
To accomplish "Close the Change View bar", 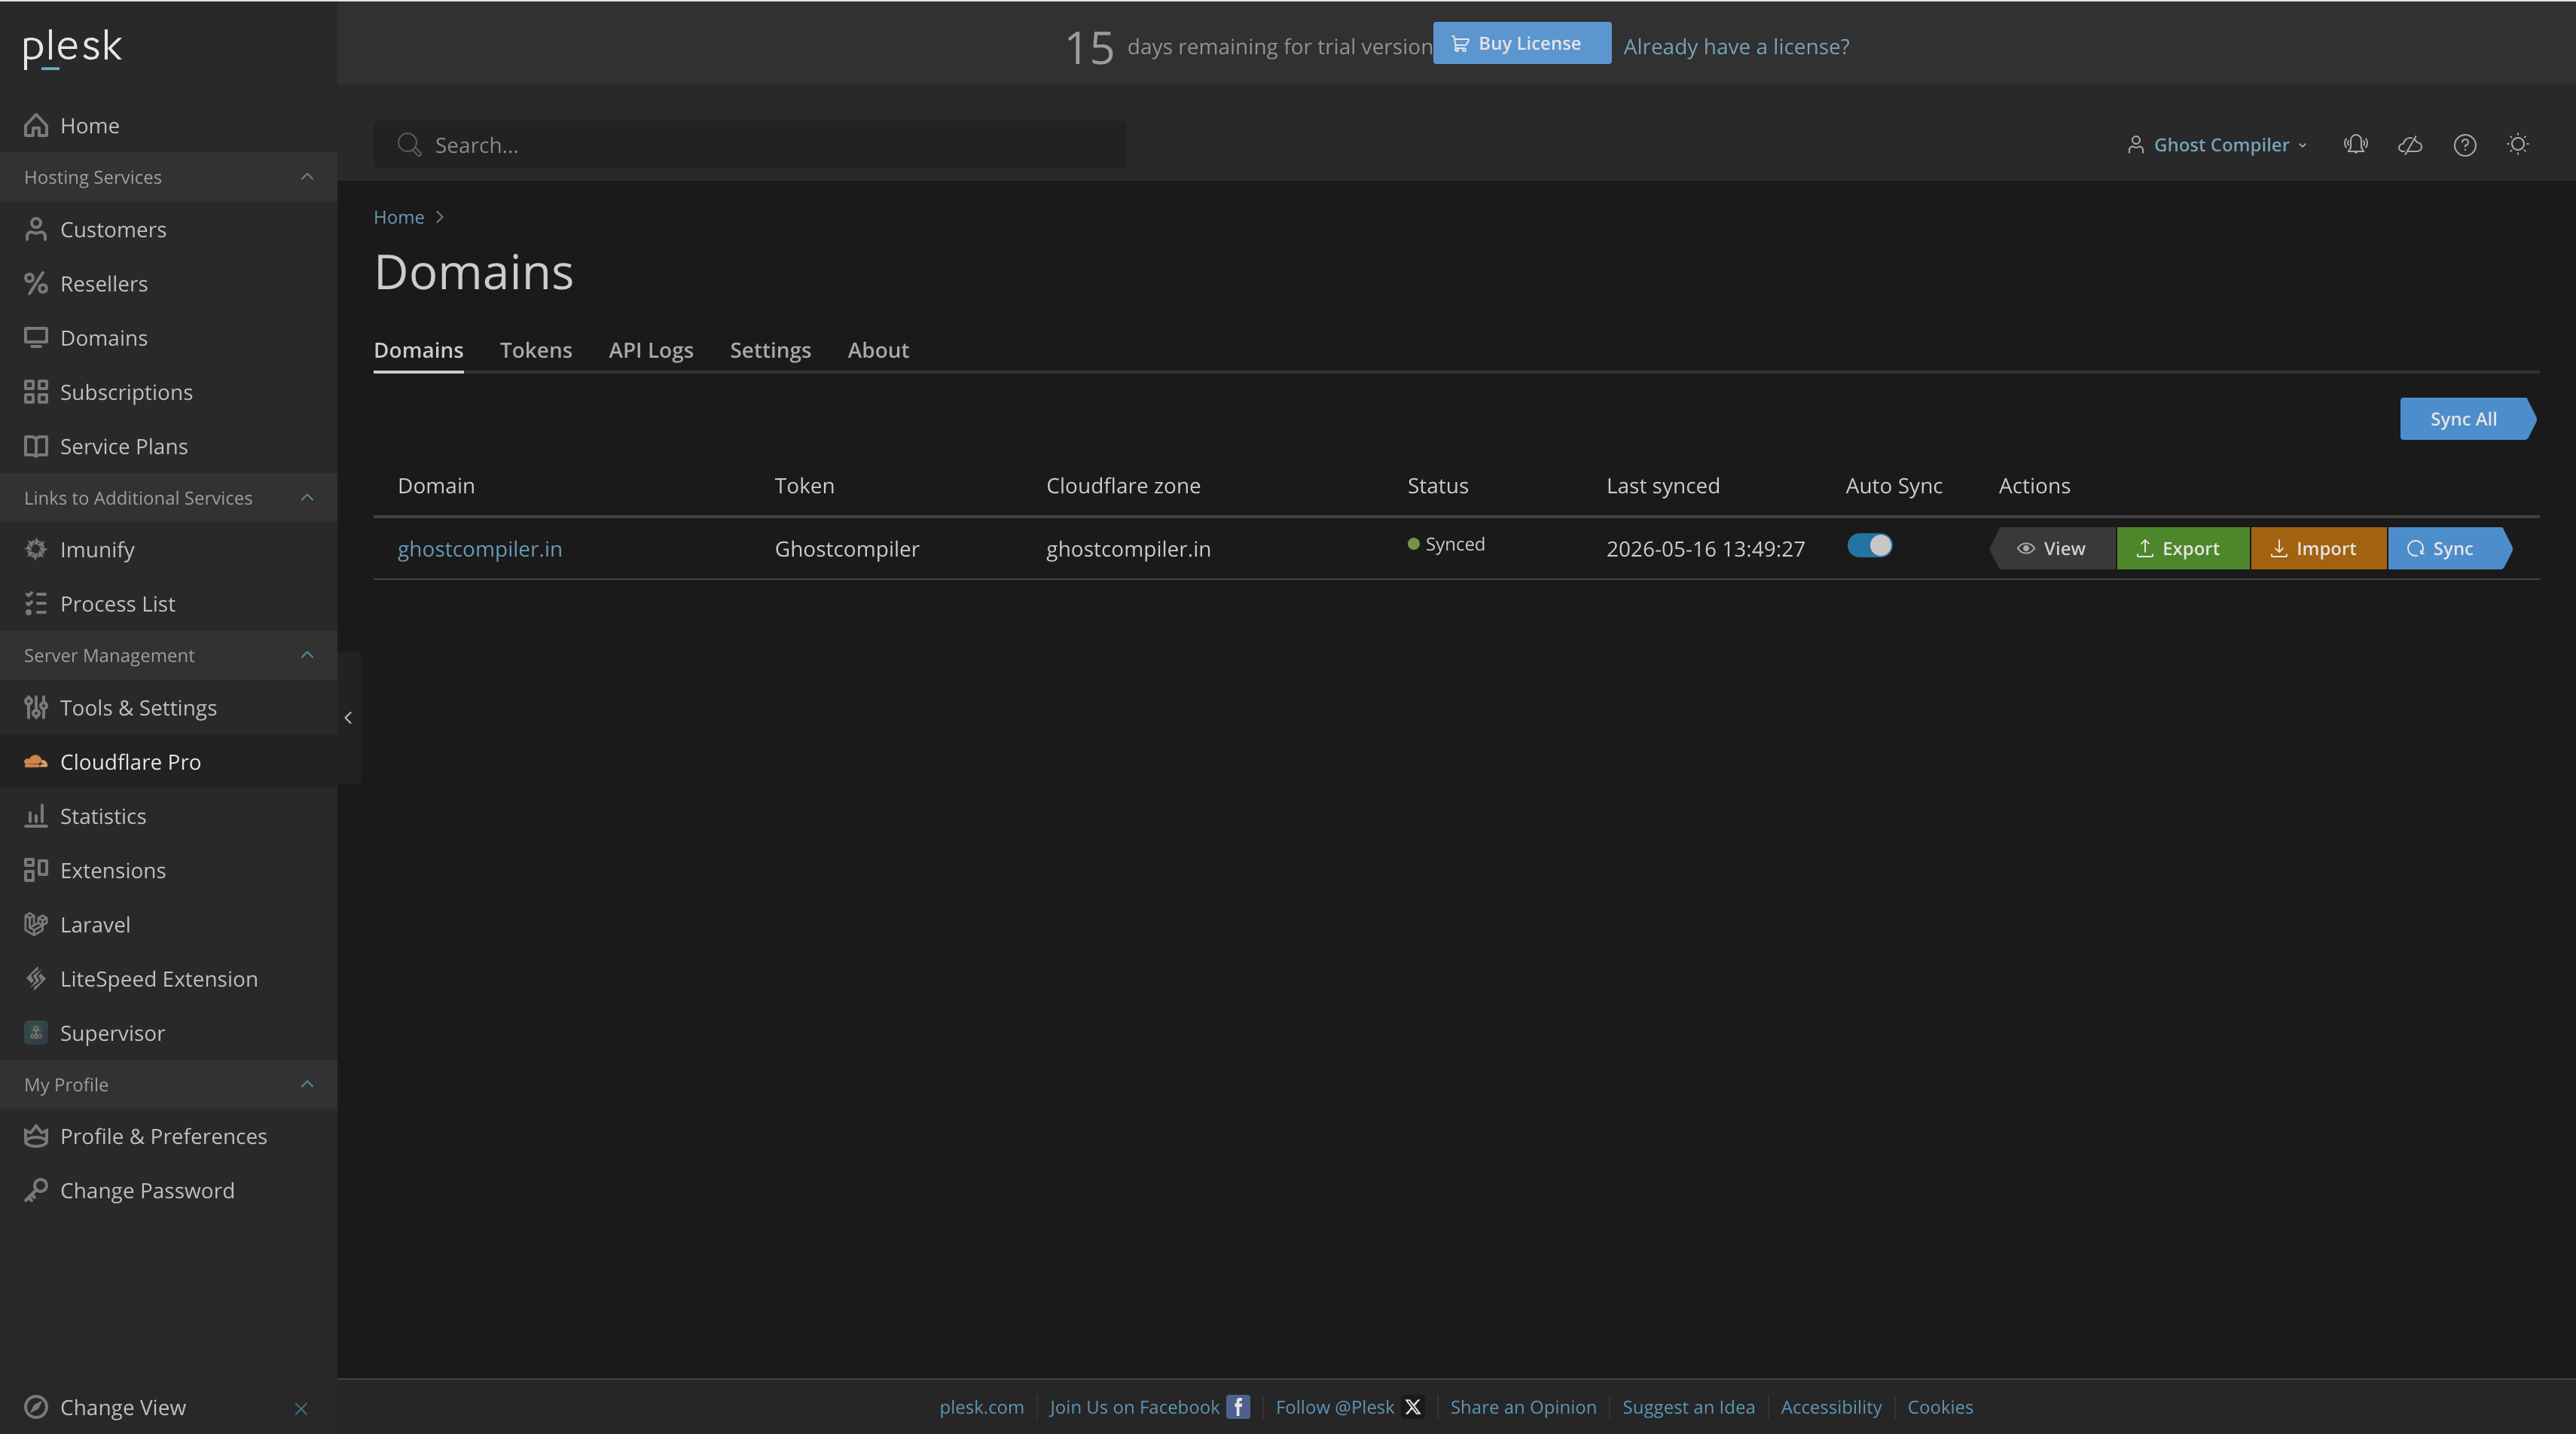I will point(301,1408).
